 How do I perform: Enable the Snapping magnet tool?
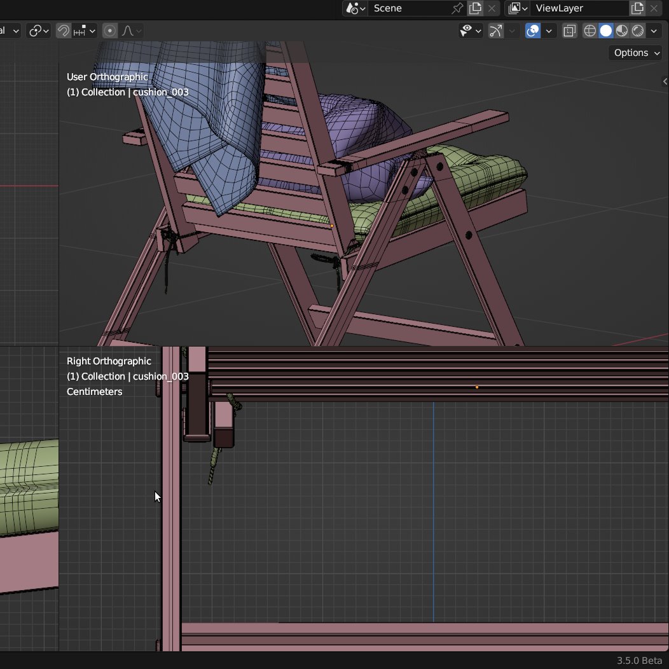62,30
